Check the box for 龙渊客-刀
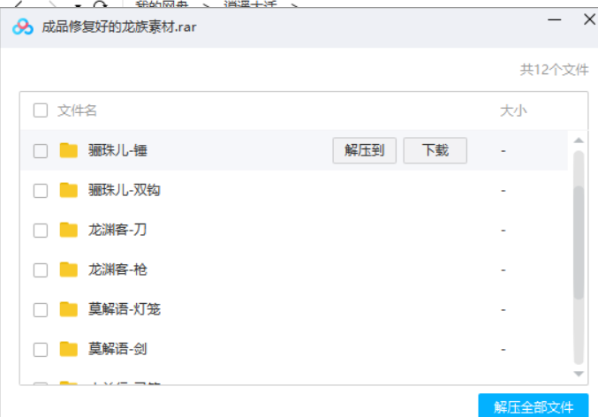The height and width of the screenshot is (417, 598). pos(41,231)
